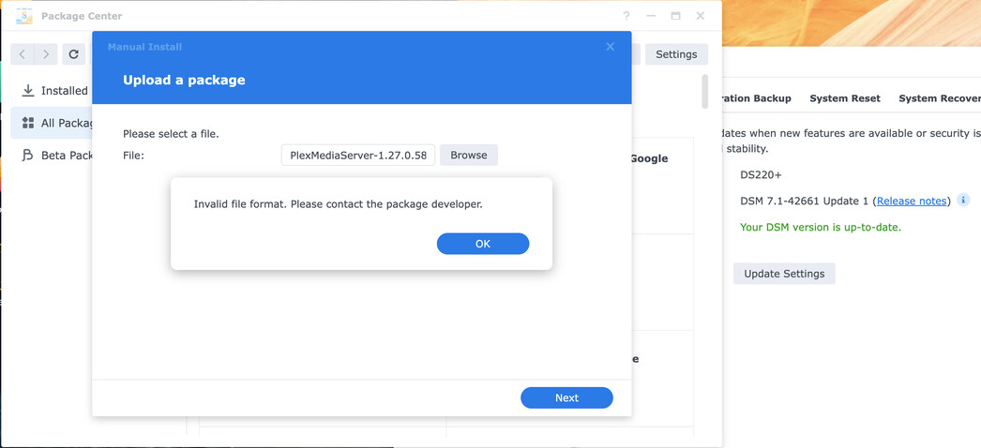Screen dimensions: 981x448
Task: Switch to the System Reset tab
Action: [x=845, y=98]
